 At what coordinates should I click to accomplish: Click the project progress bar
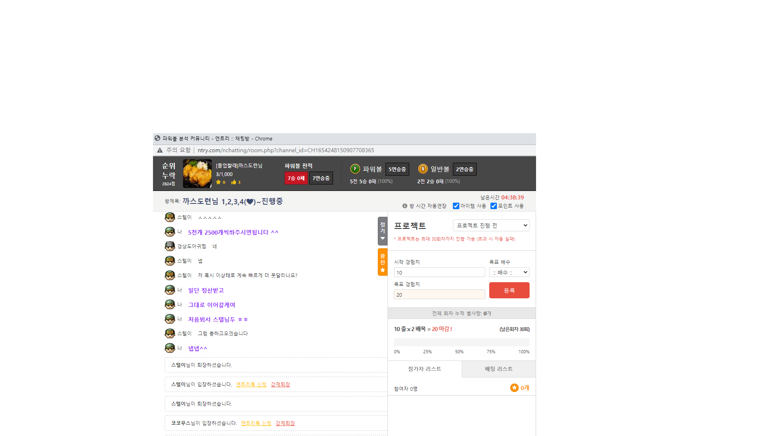coord(461,342)
